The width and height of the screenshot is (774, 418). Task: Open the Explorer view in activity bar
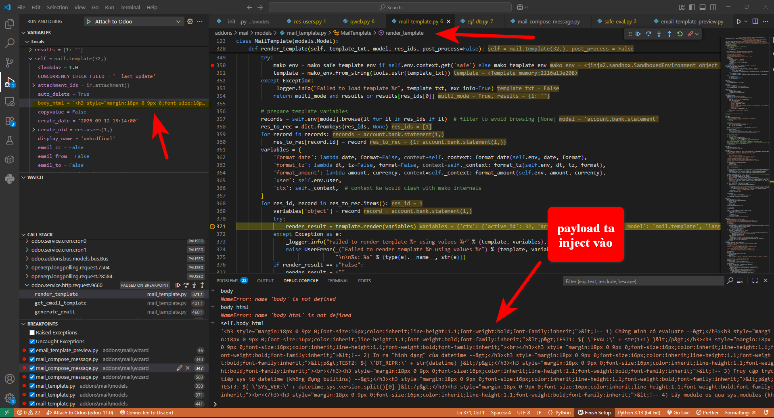click(10, 24)
